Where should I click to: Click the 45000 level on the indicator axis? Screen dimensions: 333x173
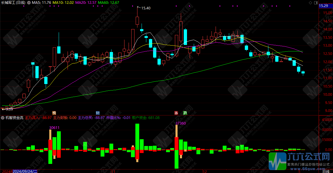click(x=327, y=120)
